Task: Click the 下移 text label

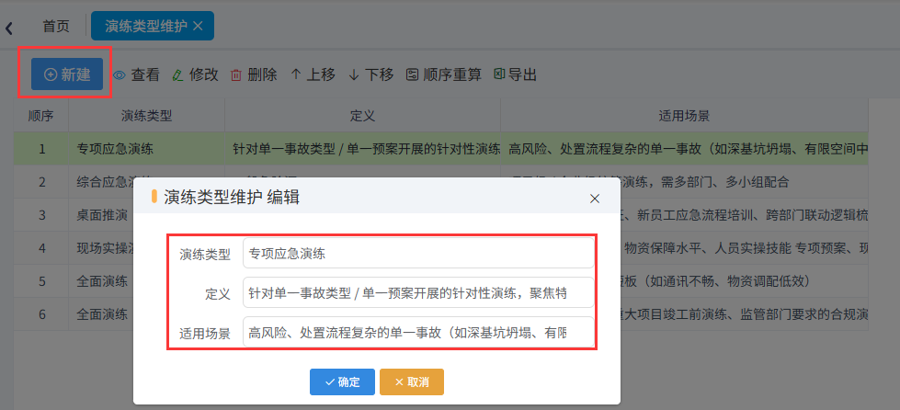Action: [x=380, y=74]
